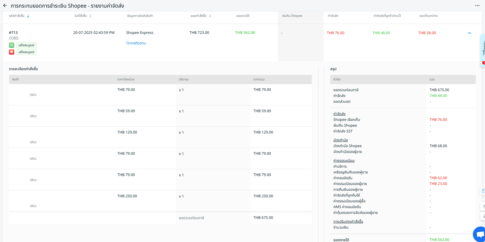Open the chat bubble support widget
The image size is (485, 242).
pos(480,234)
